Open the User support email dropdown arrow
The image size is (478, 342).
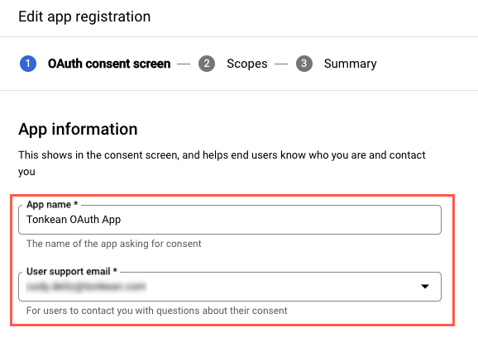(425, 287)
